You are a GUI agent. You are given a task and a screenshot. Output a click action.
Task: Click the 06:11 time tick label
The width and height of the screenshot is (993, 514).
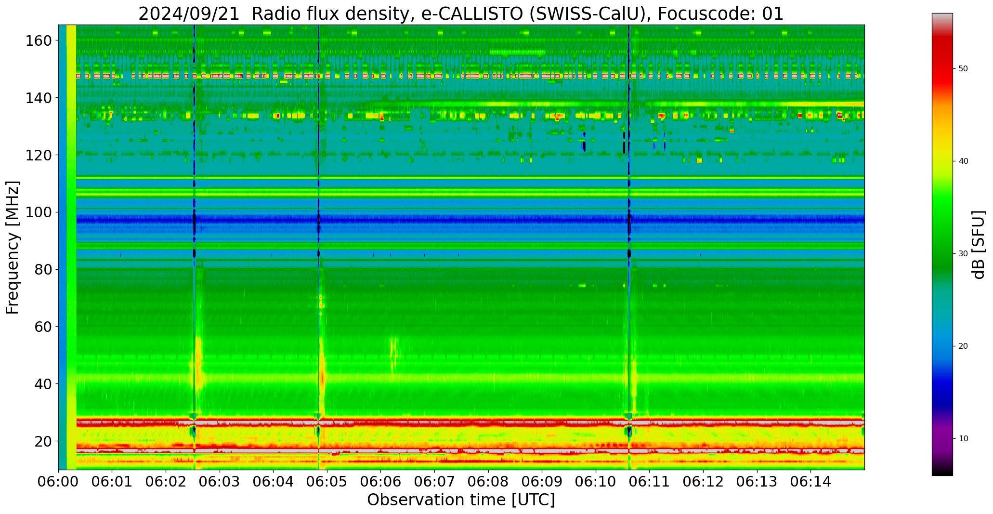pyautogui.click(x=649, y=481)
